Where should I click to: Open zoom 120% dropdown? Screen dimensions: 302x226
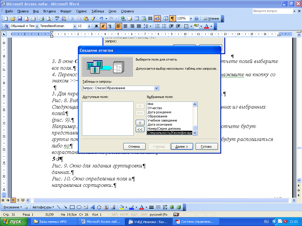click(191, 19)
